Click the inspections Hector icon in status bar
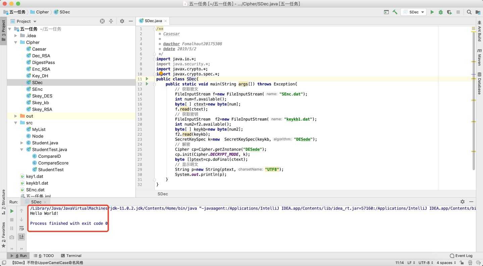 point(470,263)
